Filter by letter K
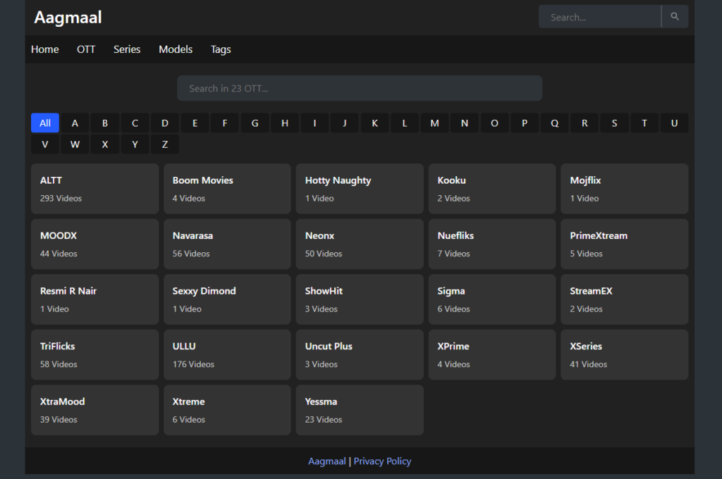The image size is (722, 479). [375, 123]
